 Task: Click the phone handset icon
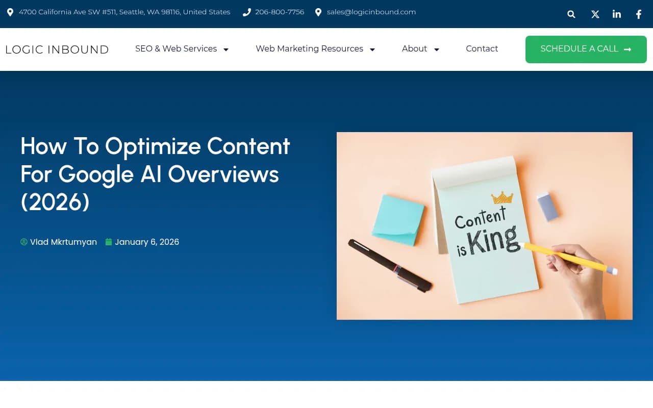[247, 12]
